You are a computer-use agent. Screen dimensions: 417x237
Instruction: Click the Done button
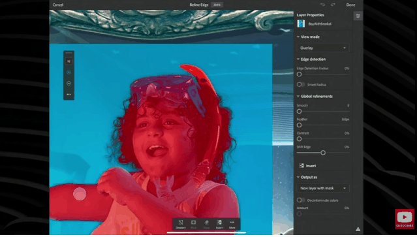click(350, 5)
